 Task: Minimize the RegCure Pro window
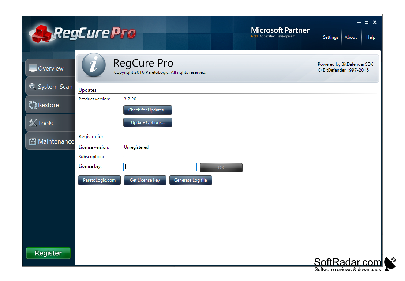(x=359, y=22)
